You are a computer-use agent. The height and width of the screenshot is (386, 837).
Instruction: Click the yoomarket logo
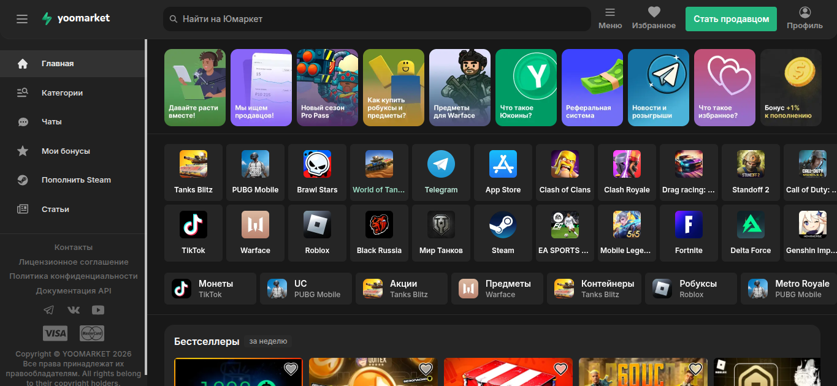click(75, 18)
